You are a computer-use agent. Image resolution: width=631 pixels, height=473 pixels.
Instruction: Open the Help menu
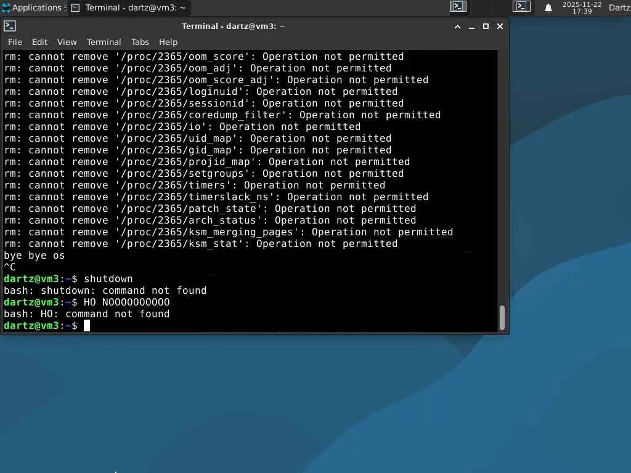point(168,42)
